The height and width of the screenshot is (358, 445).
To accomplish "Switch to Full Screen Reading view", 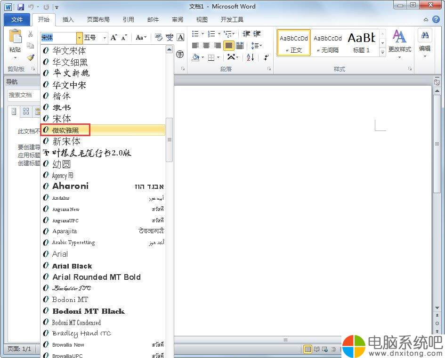I will coord(317,349).
